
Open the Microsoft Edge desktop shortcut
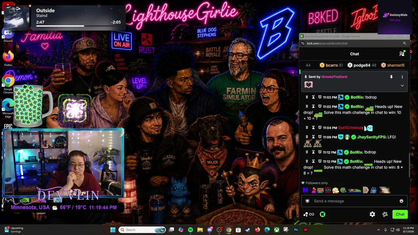coord(8,108)
